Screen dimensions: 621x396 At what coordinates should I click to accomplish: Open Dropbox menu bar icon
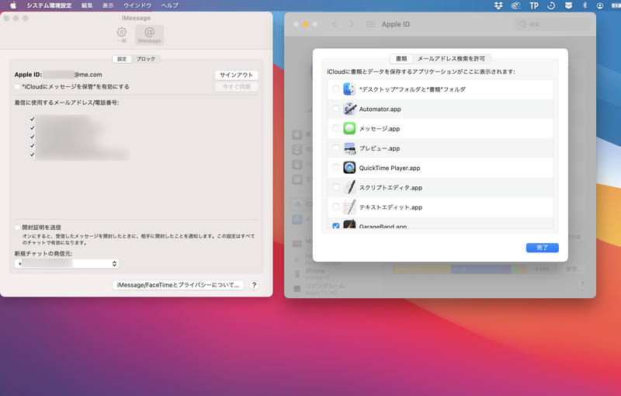(x=498, y=5)
